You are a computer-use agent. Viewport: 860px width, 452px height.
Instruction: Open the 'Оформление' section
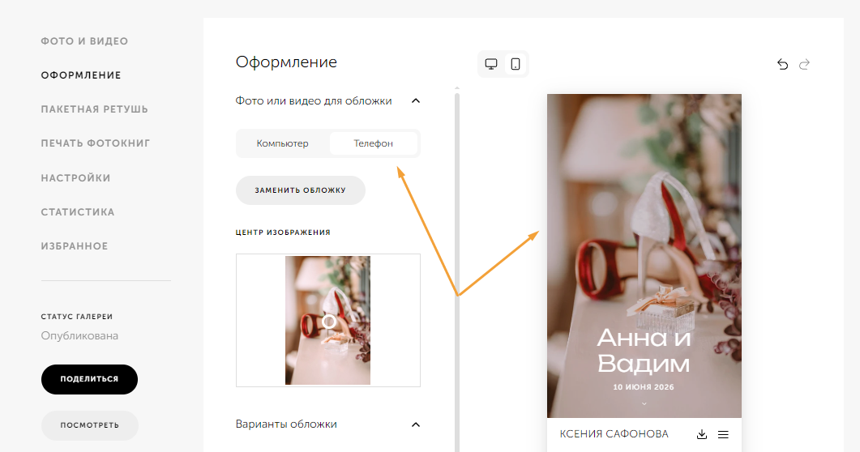tap(81, 75)
